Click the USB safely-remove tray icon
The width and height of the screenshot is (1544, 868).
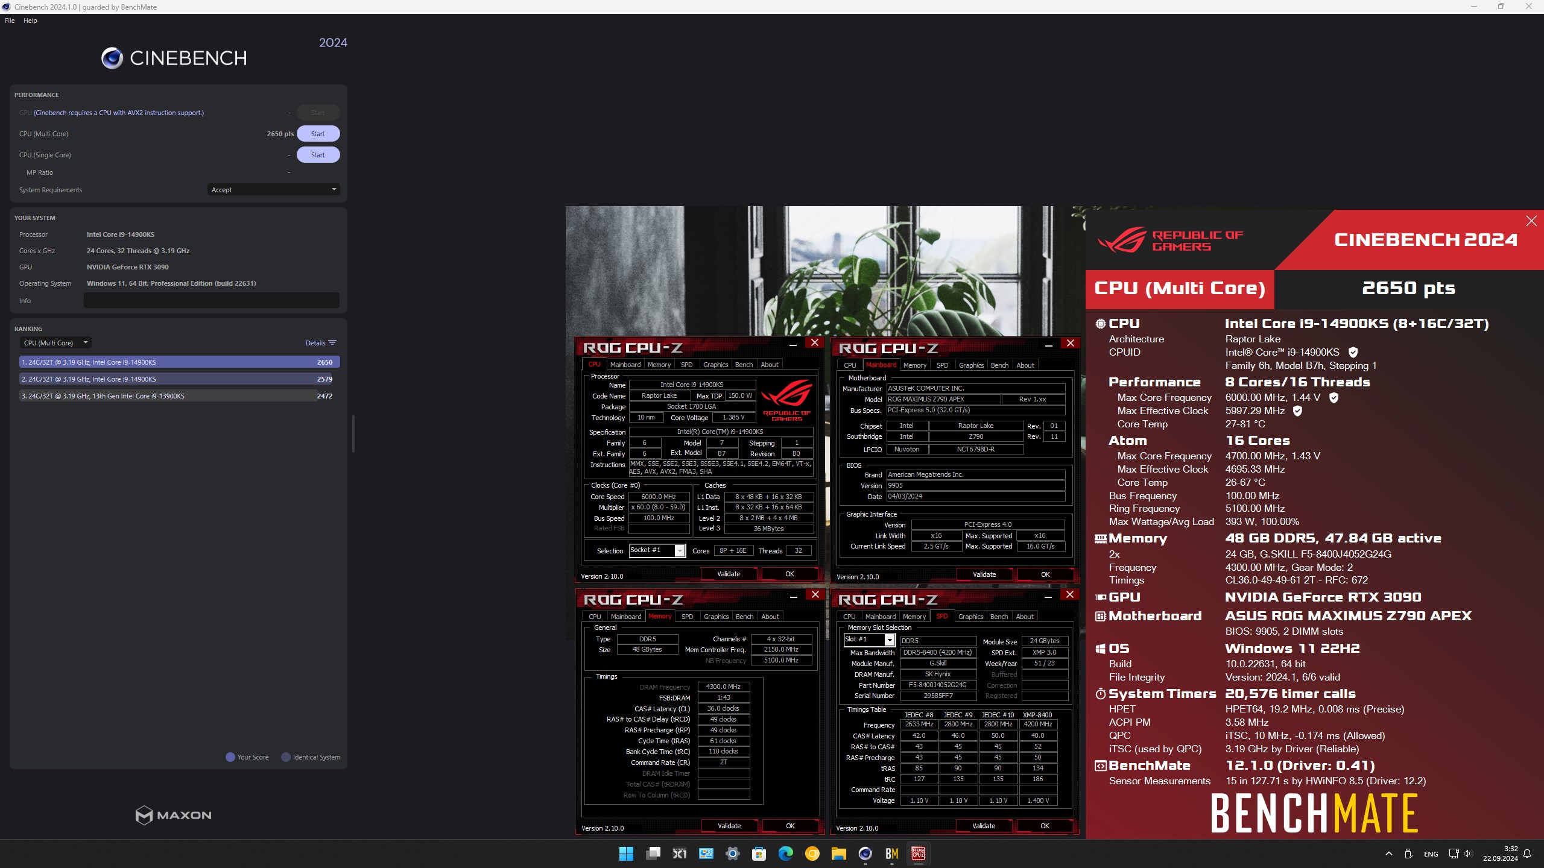pyautogui.click(x=1408, y=854)
